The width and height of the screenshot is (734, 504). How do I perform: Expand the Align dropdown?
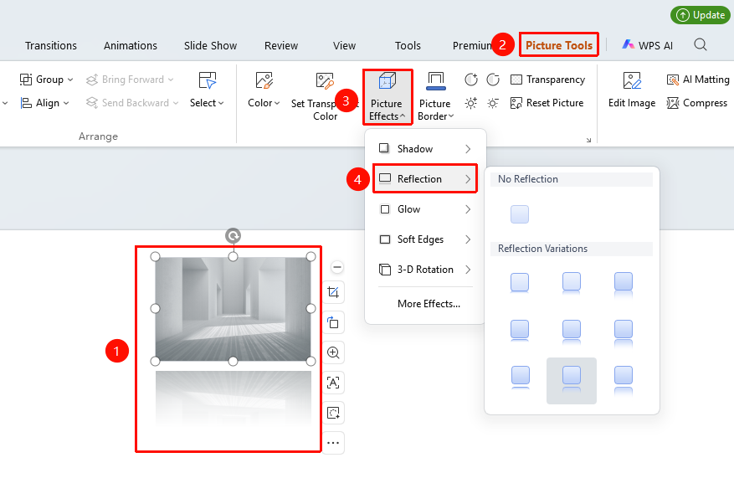tap(44, 103)
